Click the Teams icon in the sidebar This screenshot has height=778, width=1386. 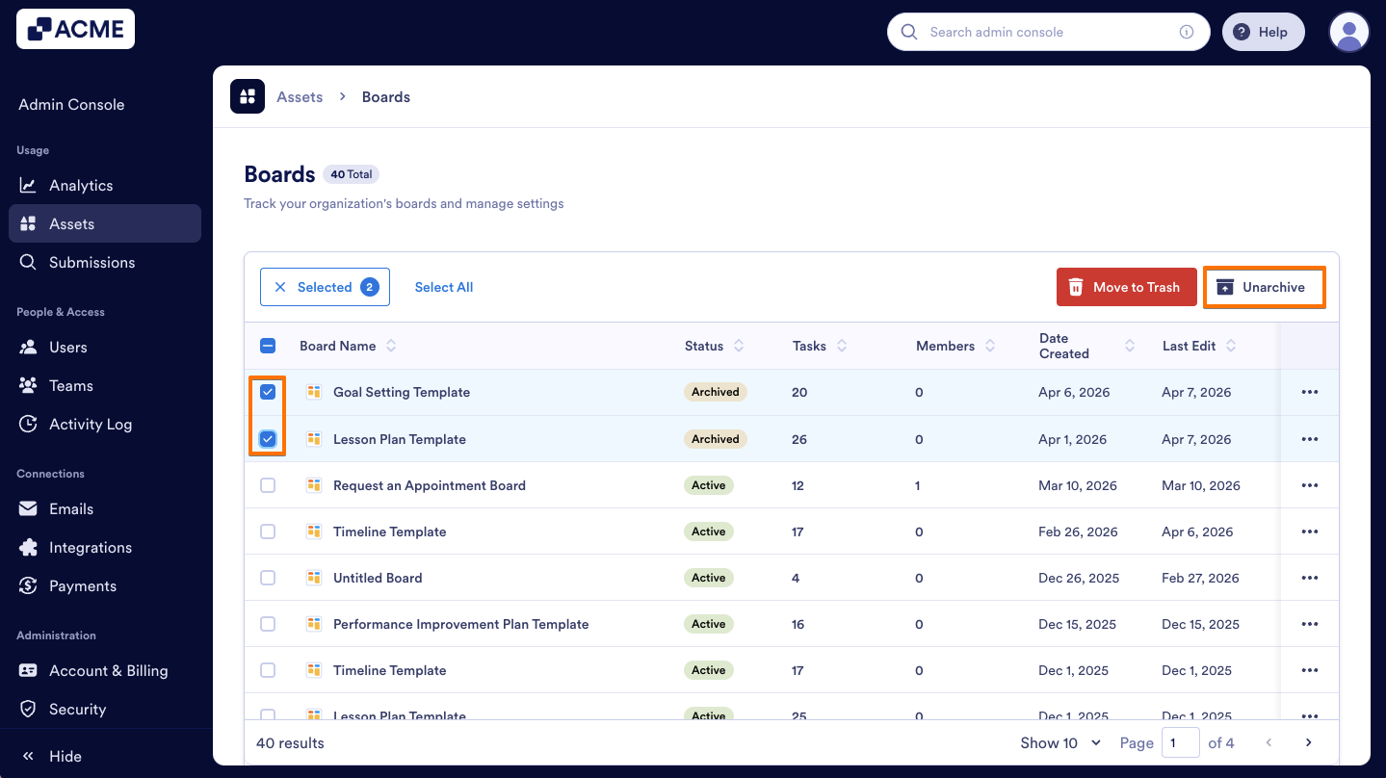[x=28, y=385]
